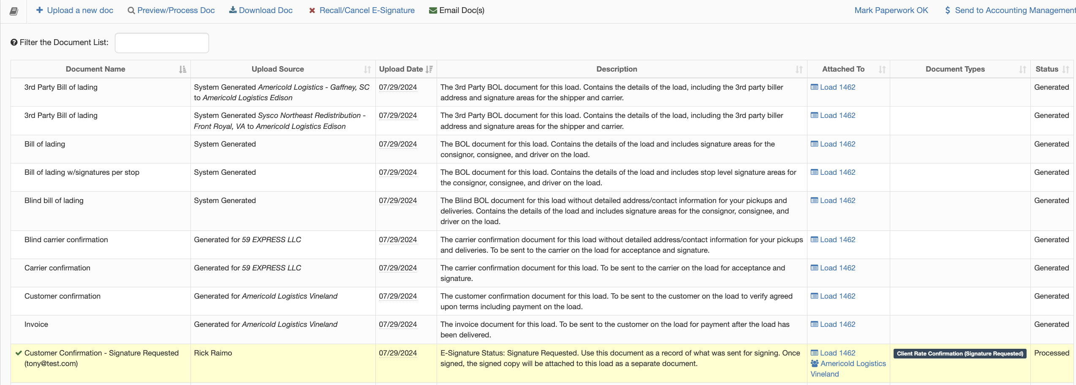Click Mark Paperwork OK
The image size is (1076, 385).
pyautogui.click(x=891, y=11)
